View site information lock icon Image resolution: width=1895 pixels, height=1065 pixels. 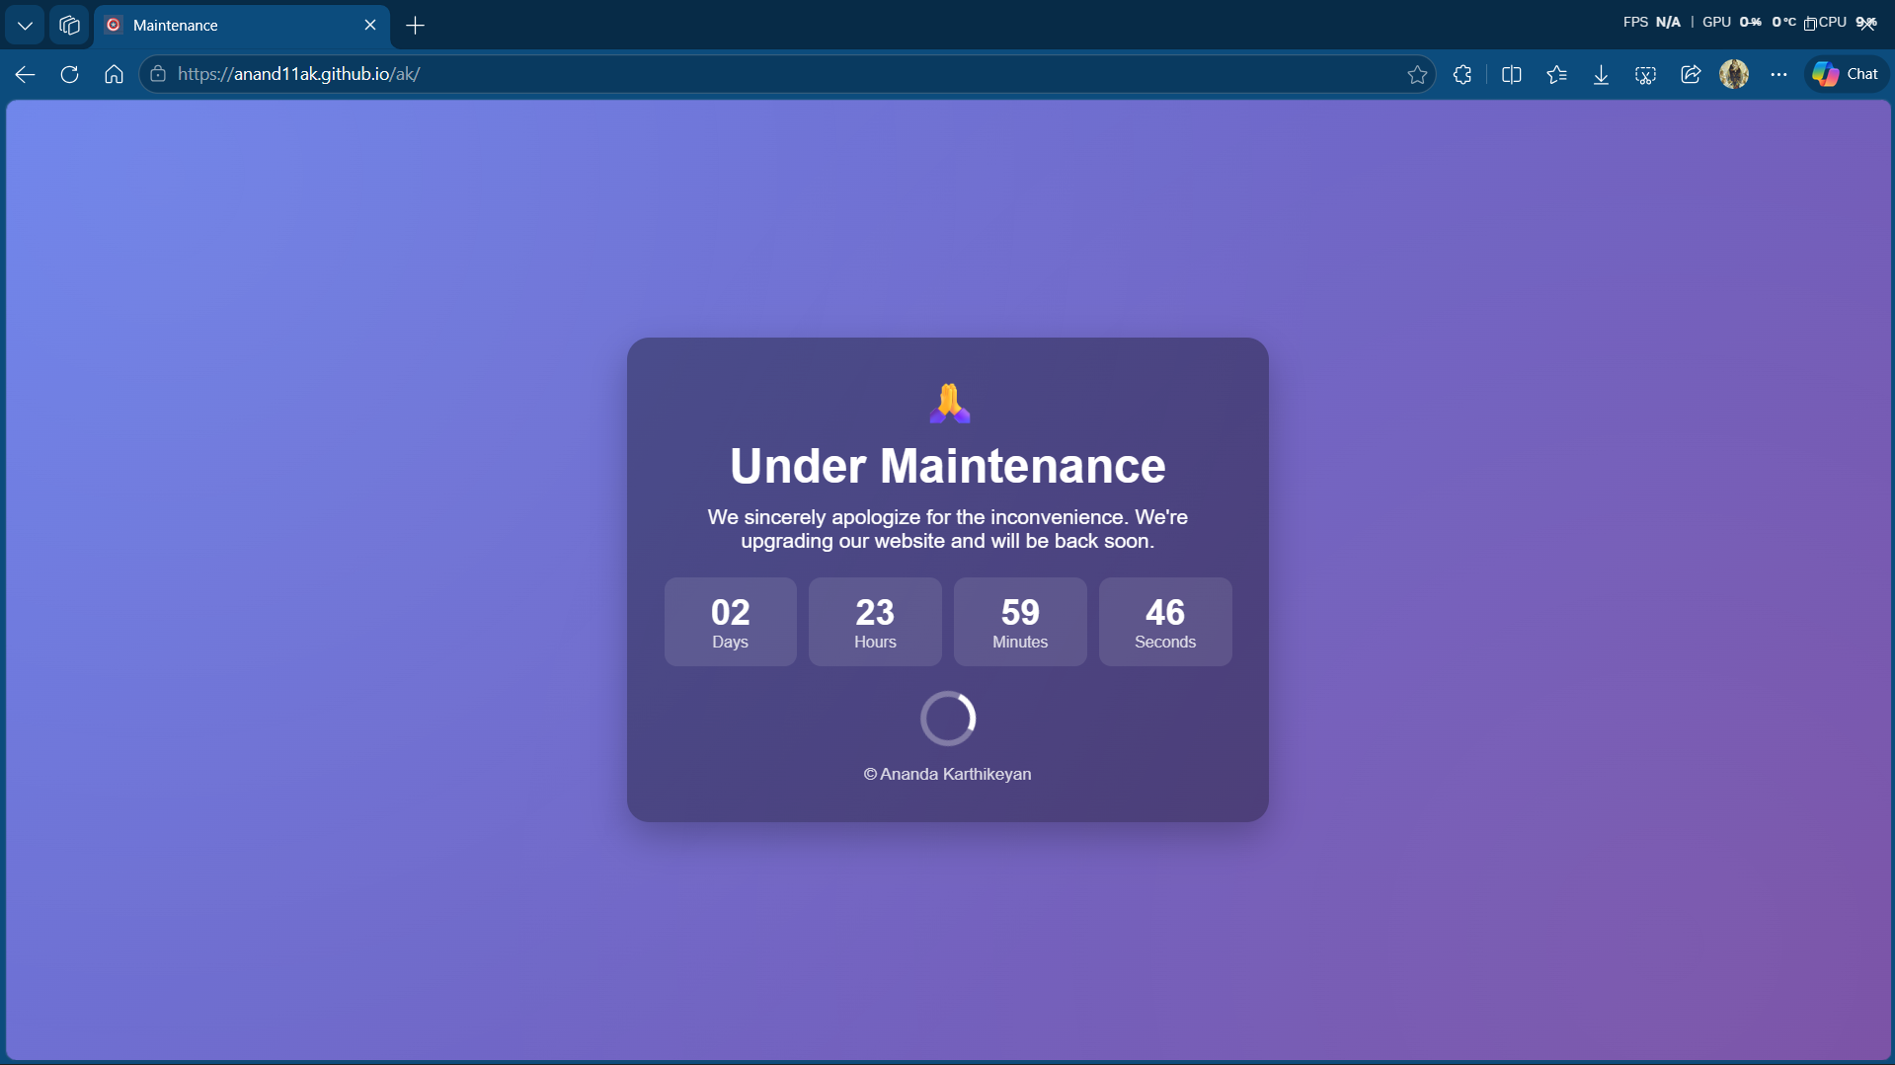[158, 74]
